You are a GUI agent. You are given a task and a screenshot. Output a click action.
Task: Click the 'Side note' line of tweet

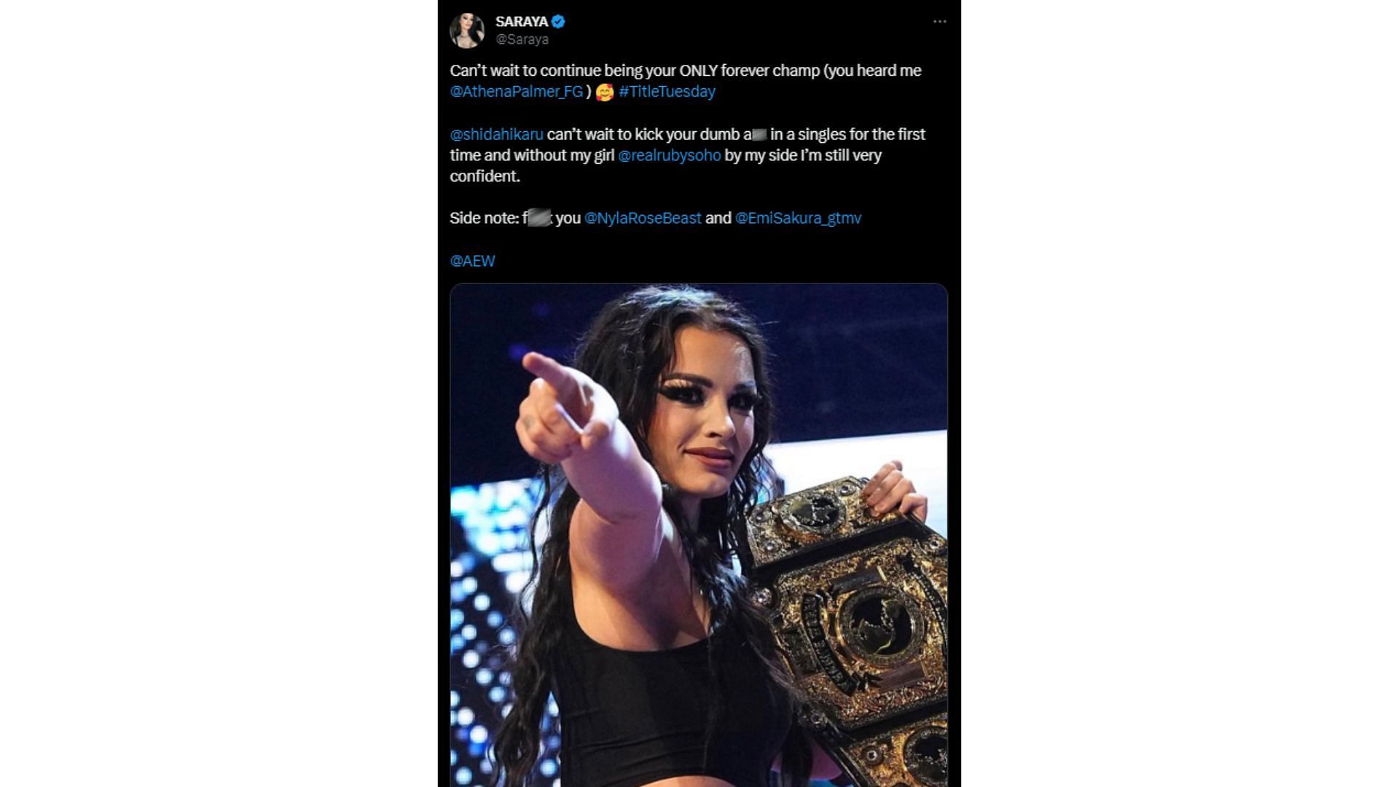pos(655,218)
